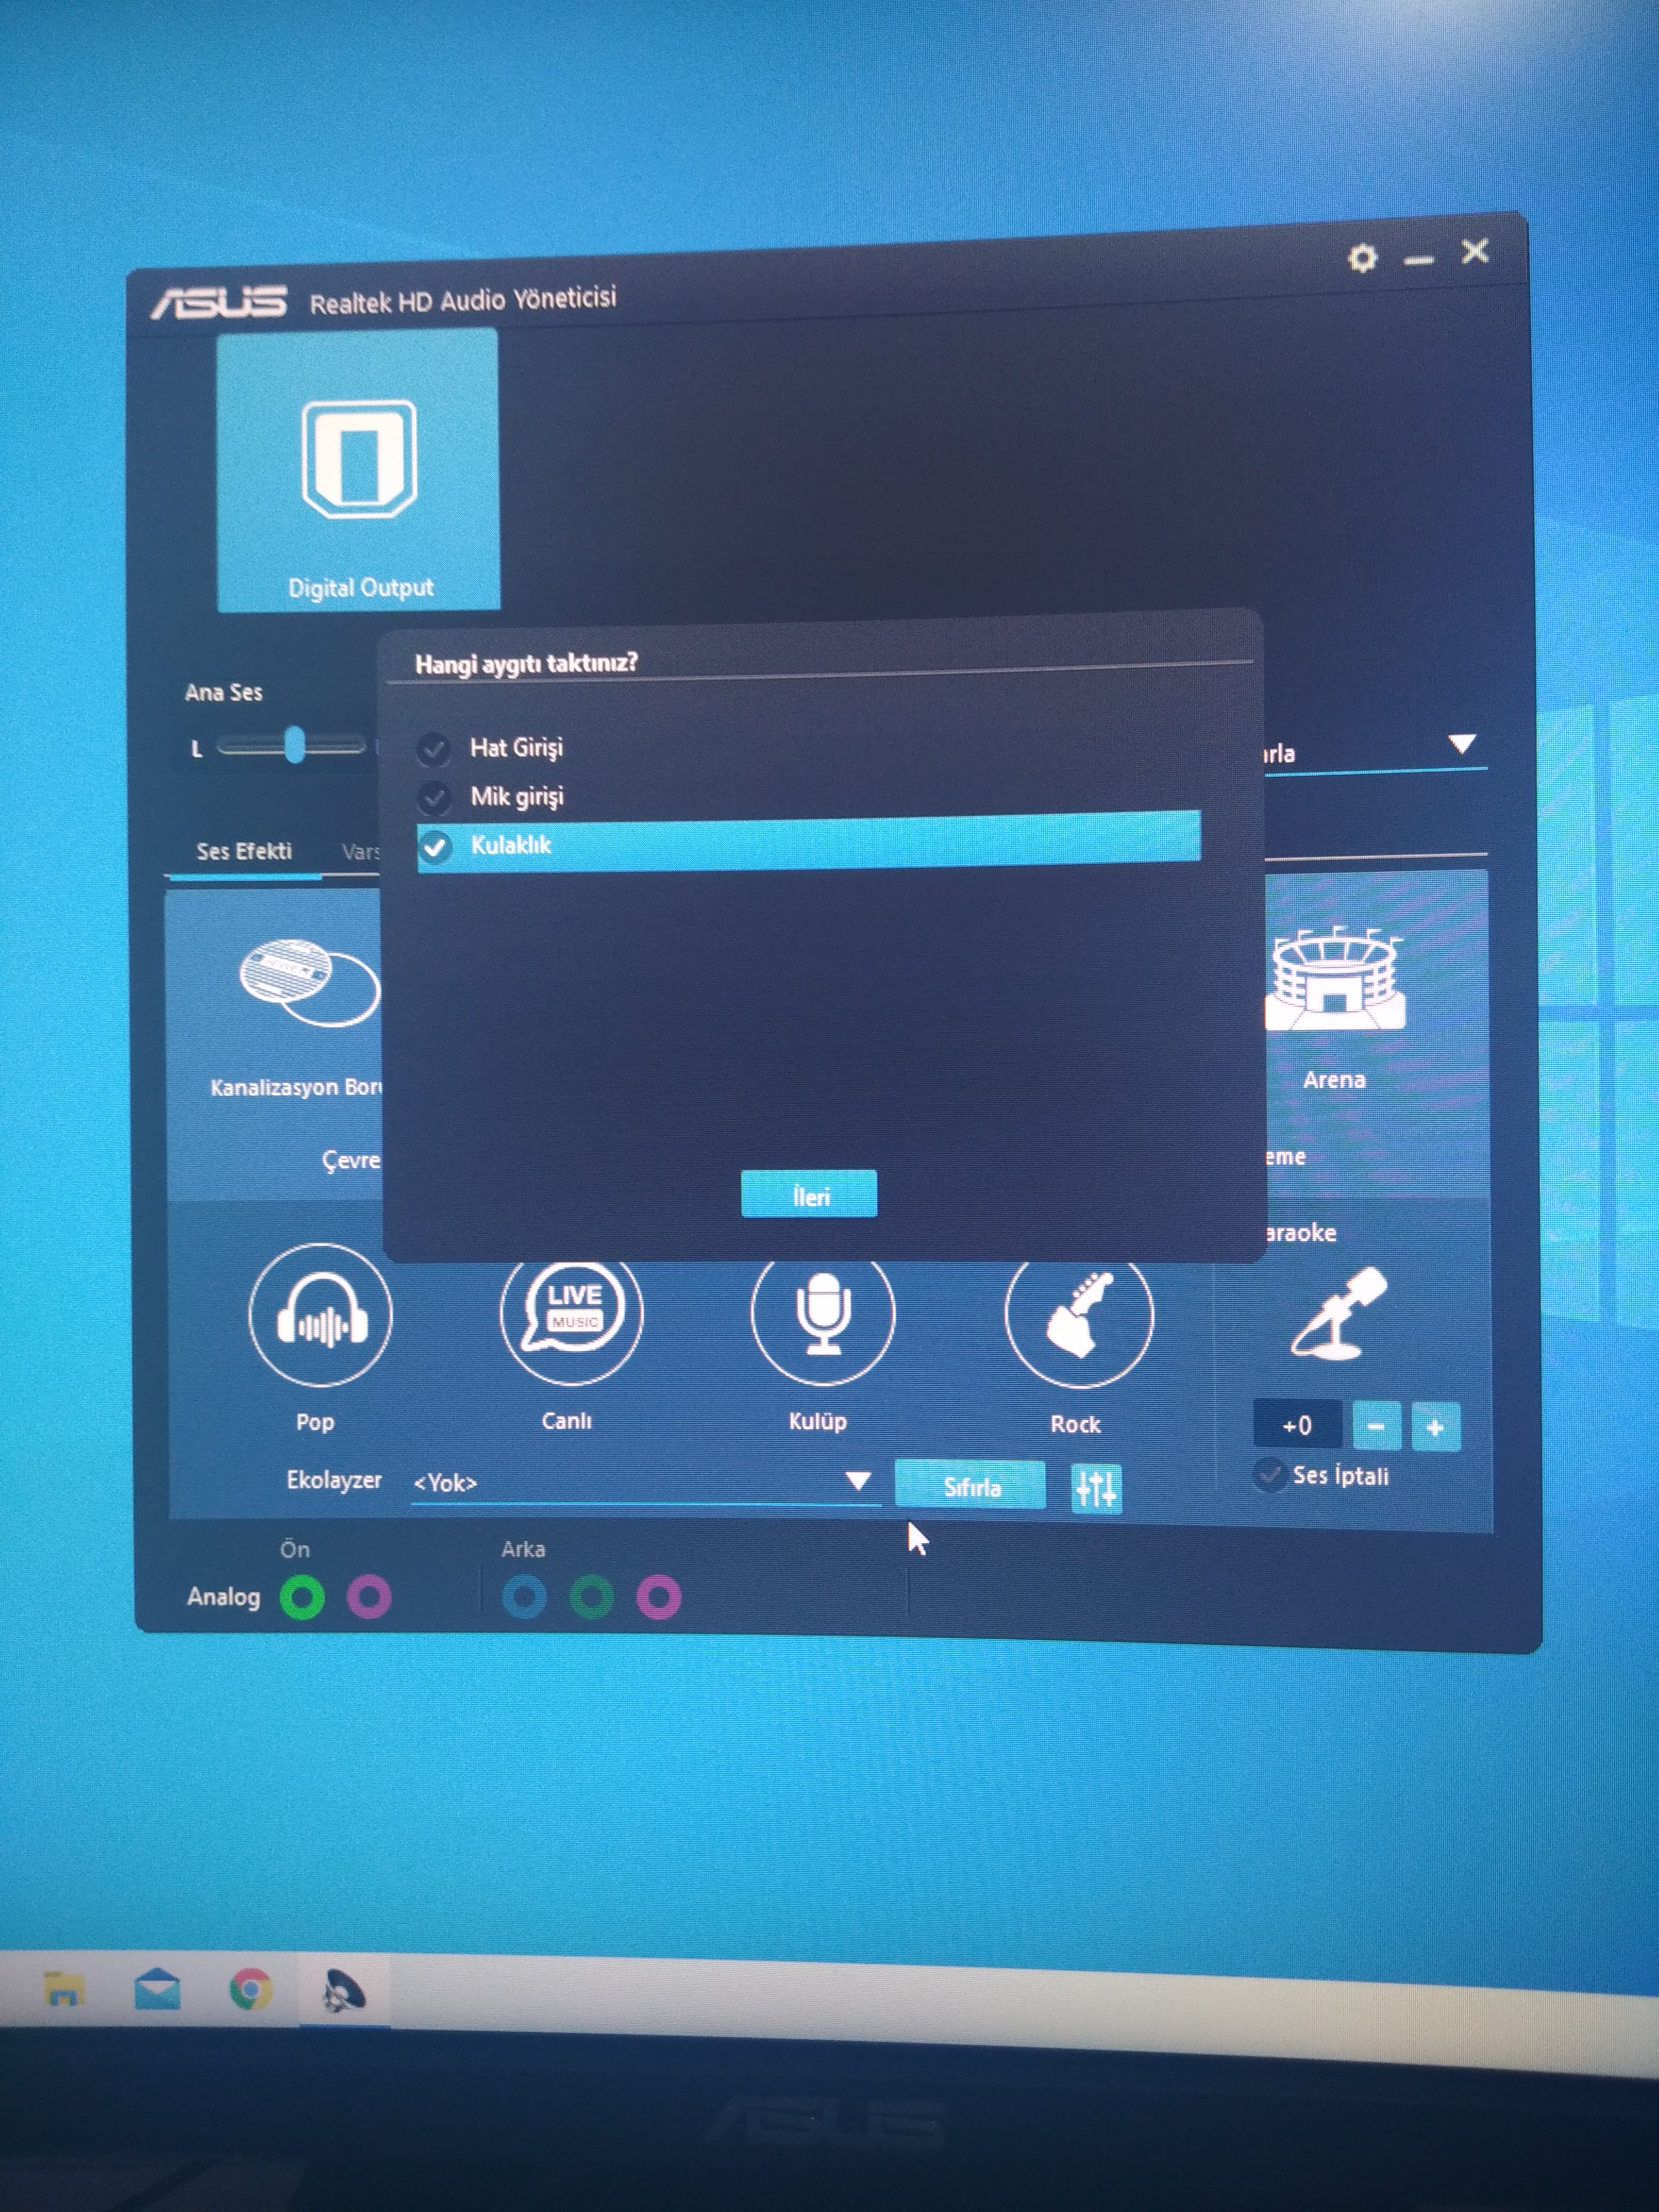Click the green front analog jack
1659x2212 pixels.
click(302, 1597)
